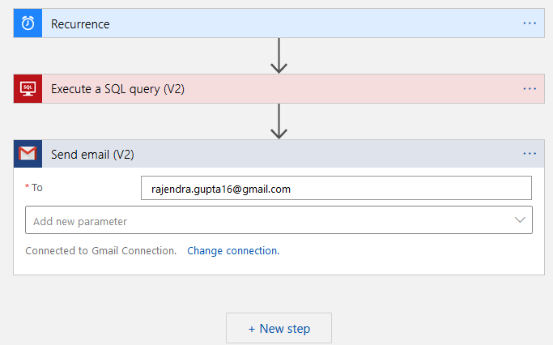Screen dimensions: 553x345
Task: Click the SQL Server icon on the query step
Action: [28, 88]
